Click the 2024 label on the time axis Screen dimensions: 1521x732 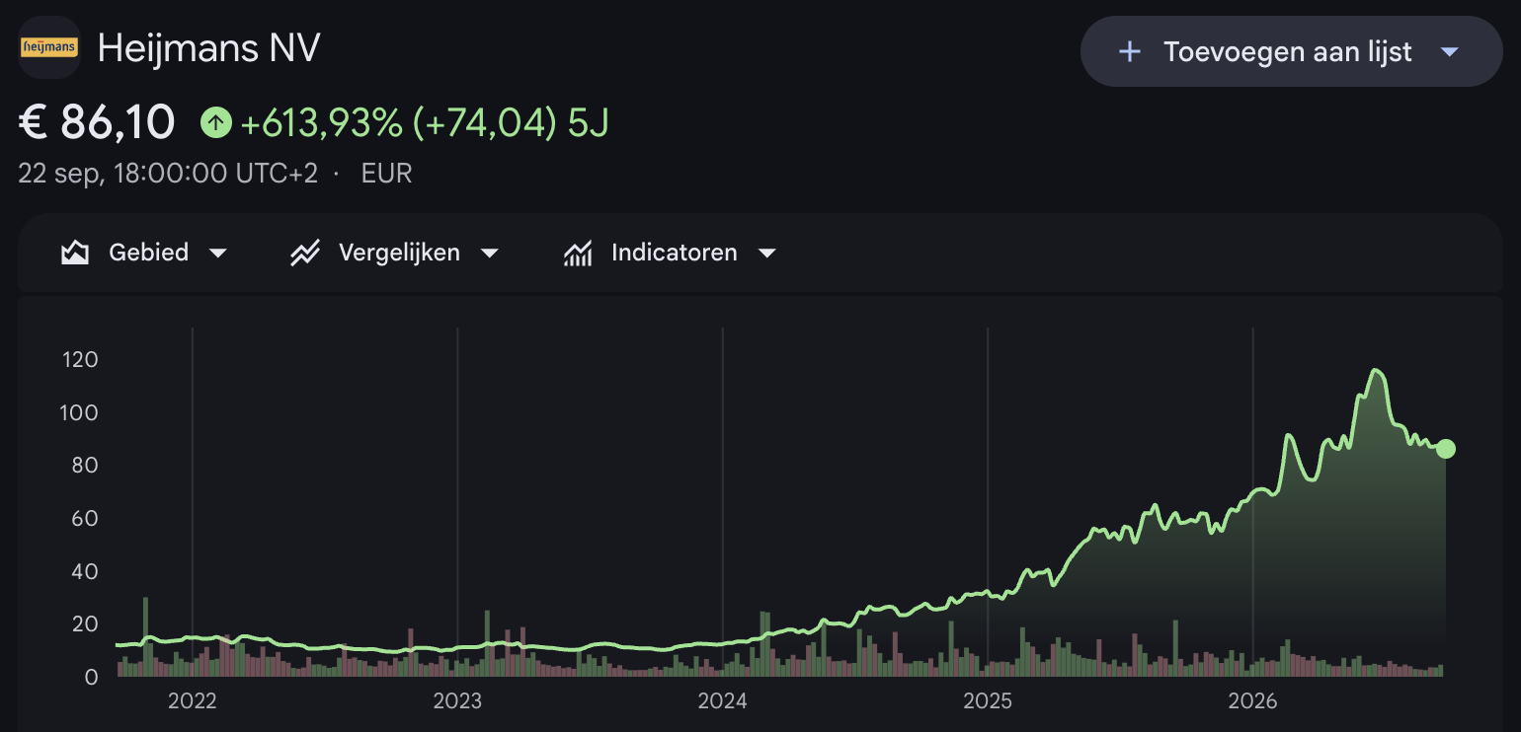[722, 701]
